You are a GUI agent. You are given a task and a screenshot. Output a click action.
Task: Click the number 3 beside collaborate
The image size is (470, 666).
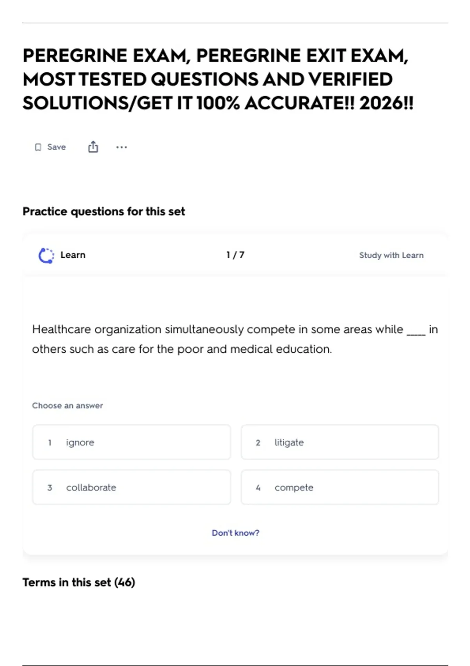click(x=50, y=488)
